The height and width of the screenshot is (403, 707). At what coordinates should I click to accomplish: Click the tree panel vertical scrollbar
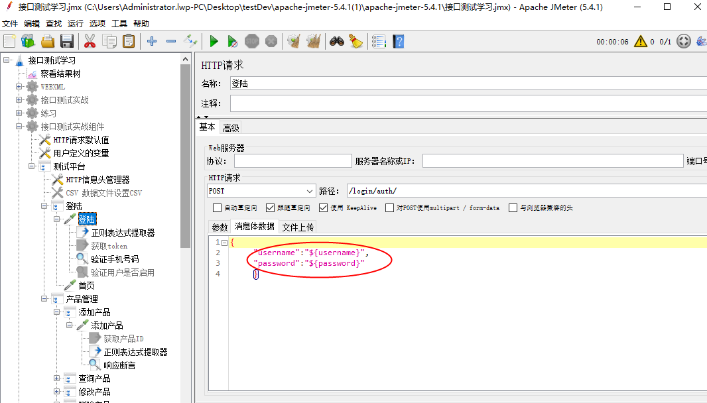click(x=185, y=156)
